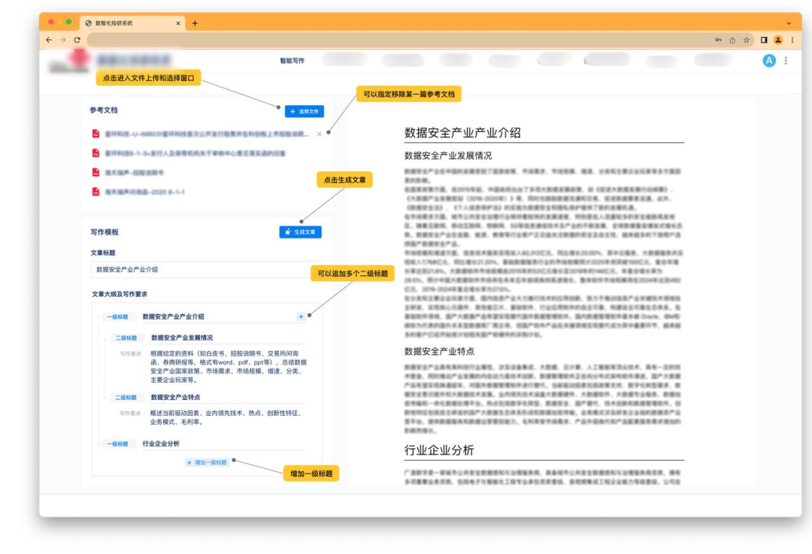Click the 生成文章 generate button
812x554 pixels.
point(300,232)
